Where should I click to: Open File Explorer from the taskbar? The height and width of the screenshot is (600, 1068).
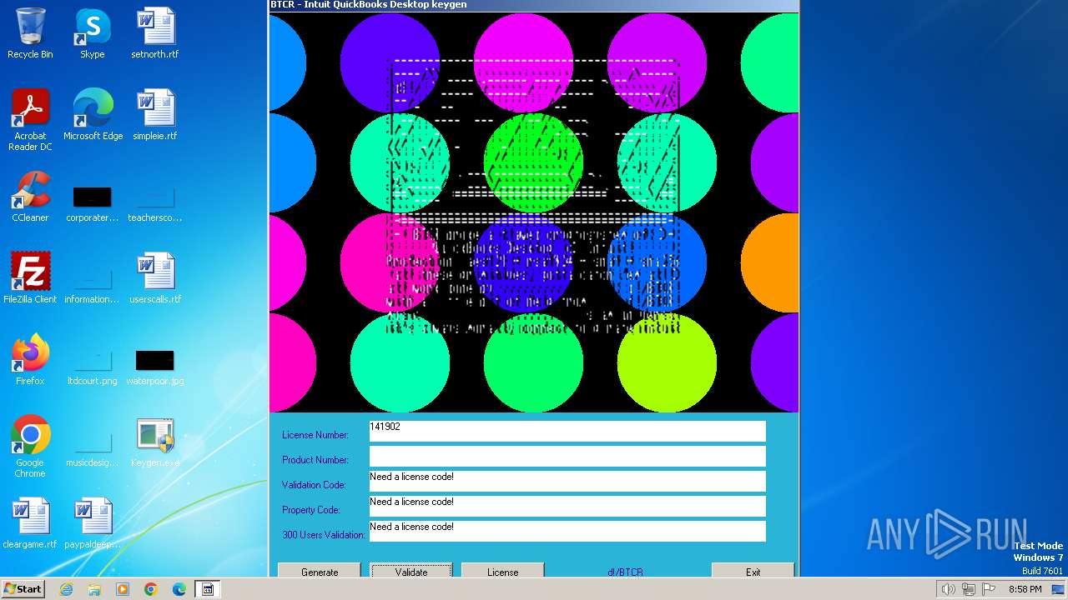coord(94,589)
